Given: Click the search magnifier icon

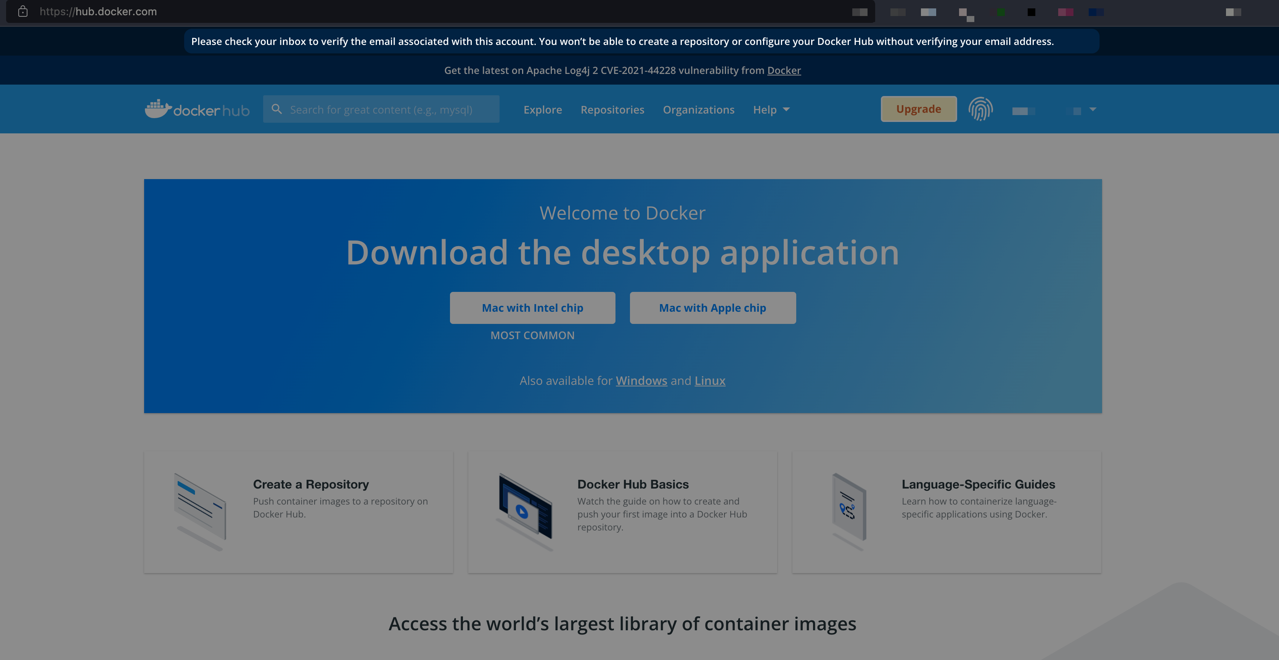Looking at the screenshot, I should point(276,109).
